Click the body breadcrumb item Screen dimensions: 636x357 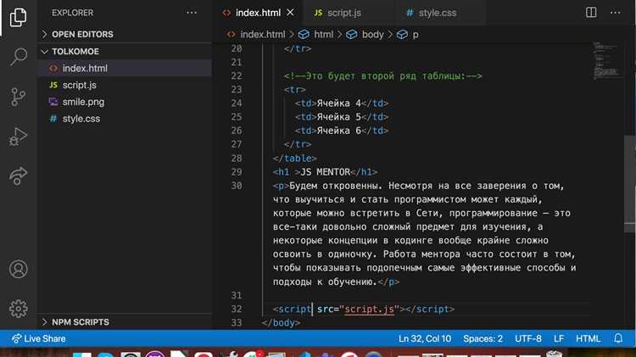372,34
